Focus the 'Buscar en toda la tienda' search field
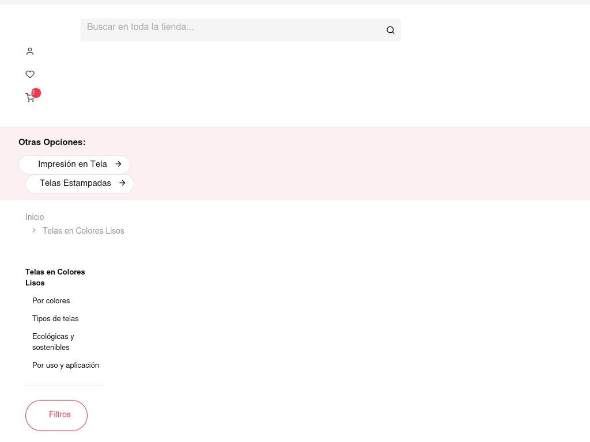 [230, 29]
